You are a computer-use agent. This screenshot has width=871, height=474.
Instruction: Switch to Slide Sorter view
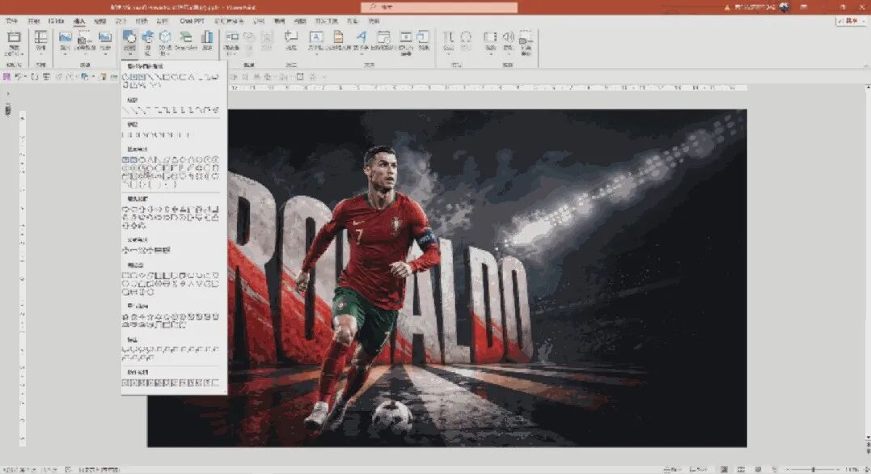[741, 470]
